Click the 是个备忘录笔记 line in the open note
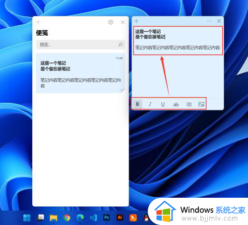Screen dimensions: 248x225 click(150, 37)
